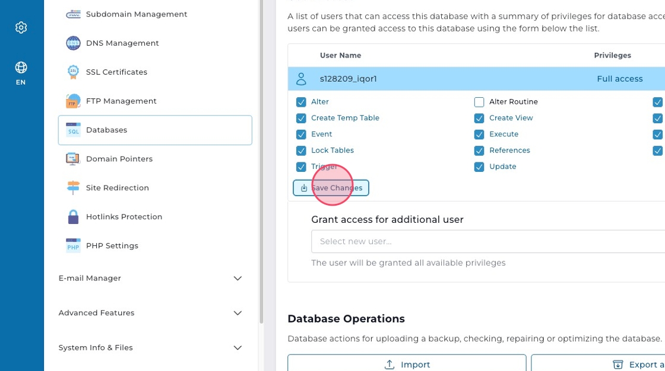Open Domain Pointers menu item
The image size is (665, 371).
coord(119,159)
